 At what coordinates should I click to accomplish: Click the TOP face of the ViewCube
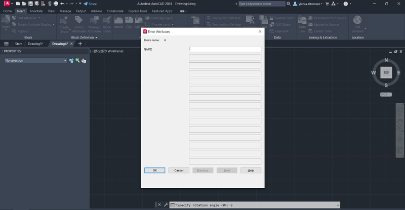click(x=386, y=72)
